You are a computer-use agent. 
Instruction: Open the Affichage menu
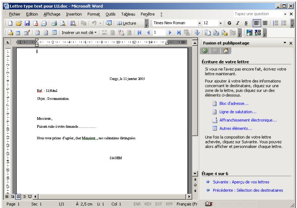coord(52,14)
